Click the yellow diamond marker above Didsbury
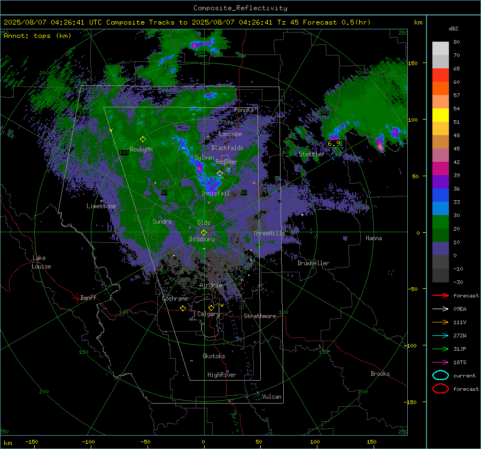This screenshot has height=449, width=481. coord(204,232)
